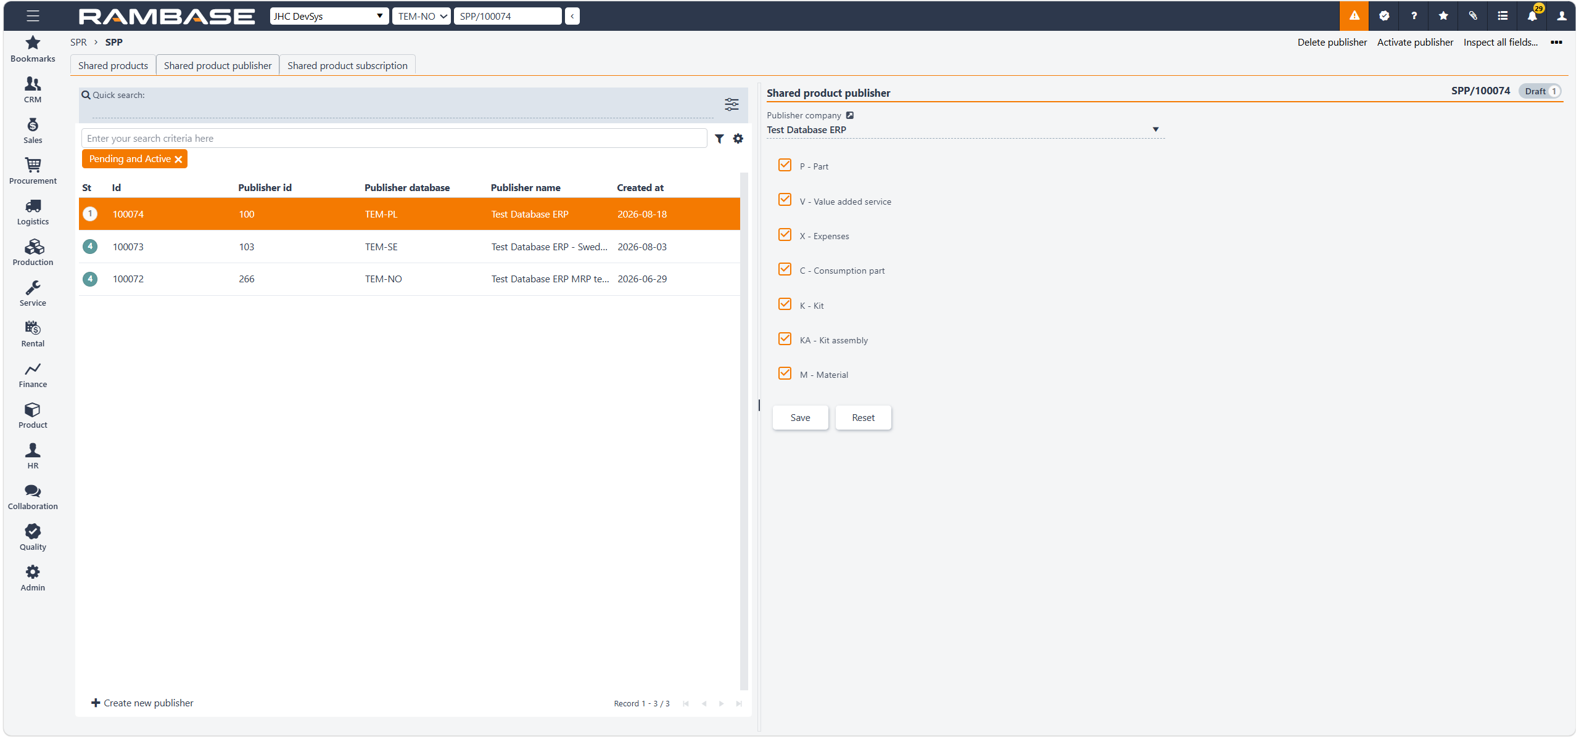Click Reset button
This screenshot has height=739, width=1579.
tap(863, 418)
